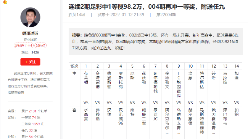Image resolution: width=248 pixels, height=139 pixels.
Task: Click away team 弗赖堡
Action: [x=98, y=114]
